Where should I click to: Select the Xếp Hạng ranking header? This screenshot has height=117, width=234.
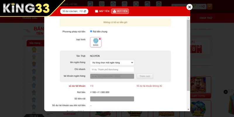[35, 43]
